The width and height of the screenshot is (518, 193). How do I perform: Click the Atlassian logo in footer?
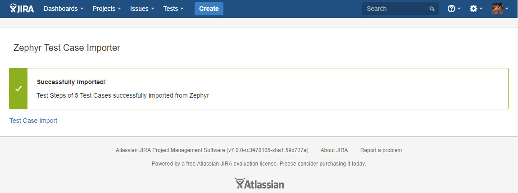pyautogui.click(x=259, y=184)
